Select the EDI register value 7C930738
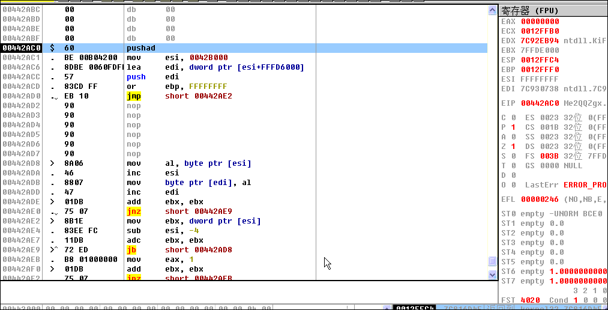 point(540,88)
